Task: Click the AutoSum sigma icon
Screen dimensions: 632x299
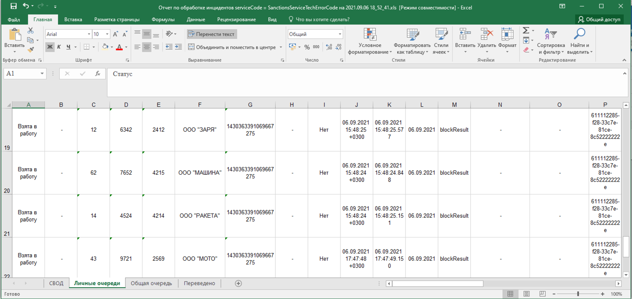Action: [x=526, y=30]
